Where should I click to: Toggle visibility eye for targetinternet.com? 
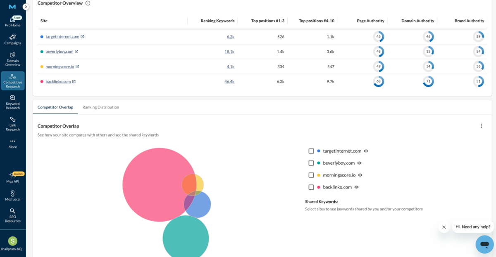(x=366, y=151)
